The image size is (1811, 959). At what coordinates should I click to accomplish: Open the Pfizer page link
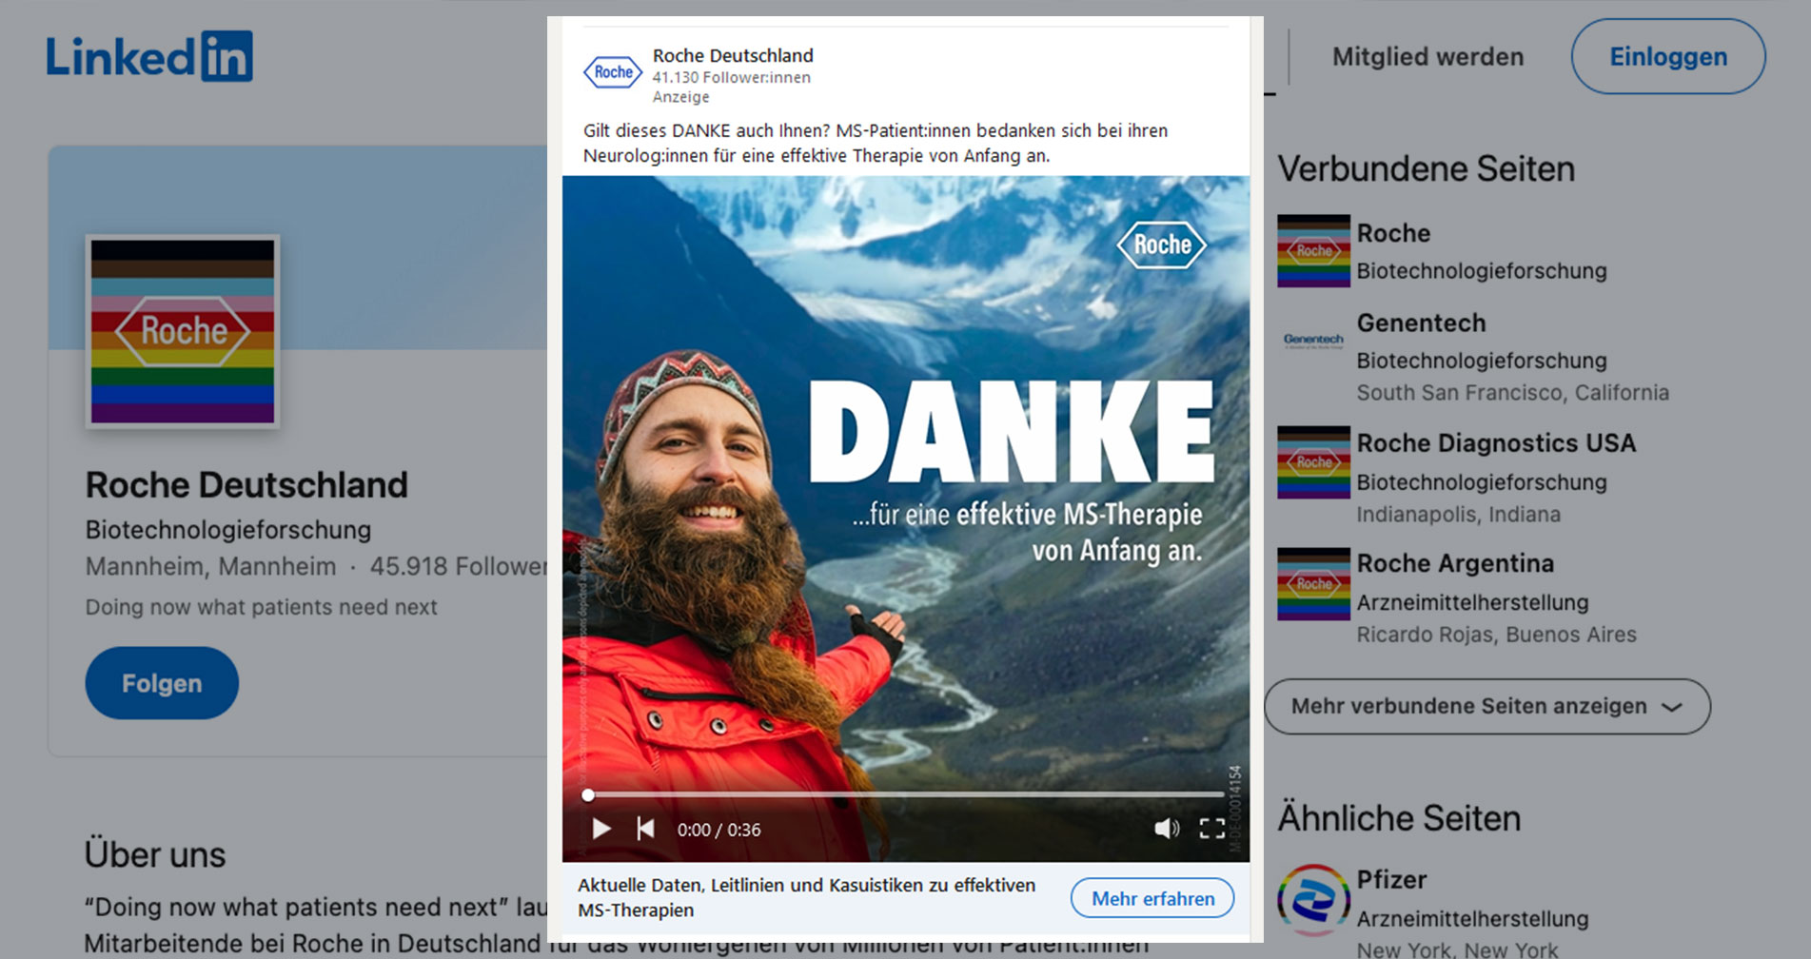tap(1391, 880)
